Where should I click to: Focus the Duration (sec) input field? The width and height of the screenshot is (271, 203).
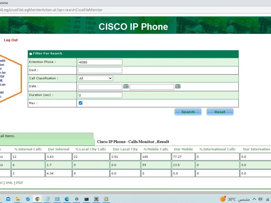(x=100, y=95)
